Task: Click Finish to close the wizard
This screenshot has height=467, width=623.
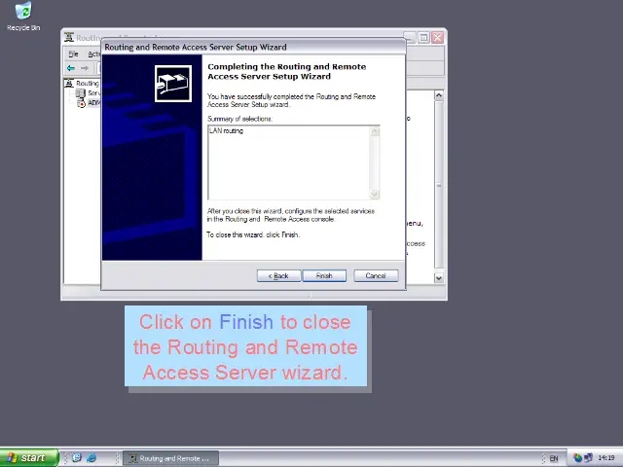Action: click(x=323, y=276)
